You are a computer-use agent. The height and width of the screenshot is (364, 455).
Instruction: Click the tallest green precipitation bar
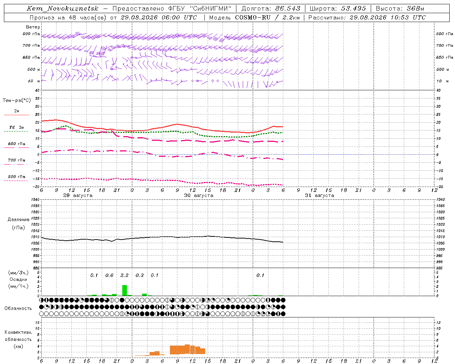(124, 290)
